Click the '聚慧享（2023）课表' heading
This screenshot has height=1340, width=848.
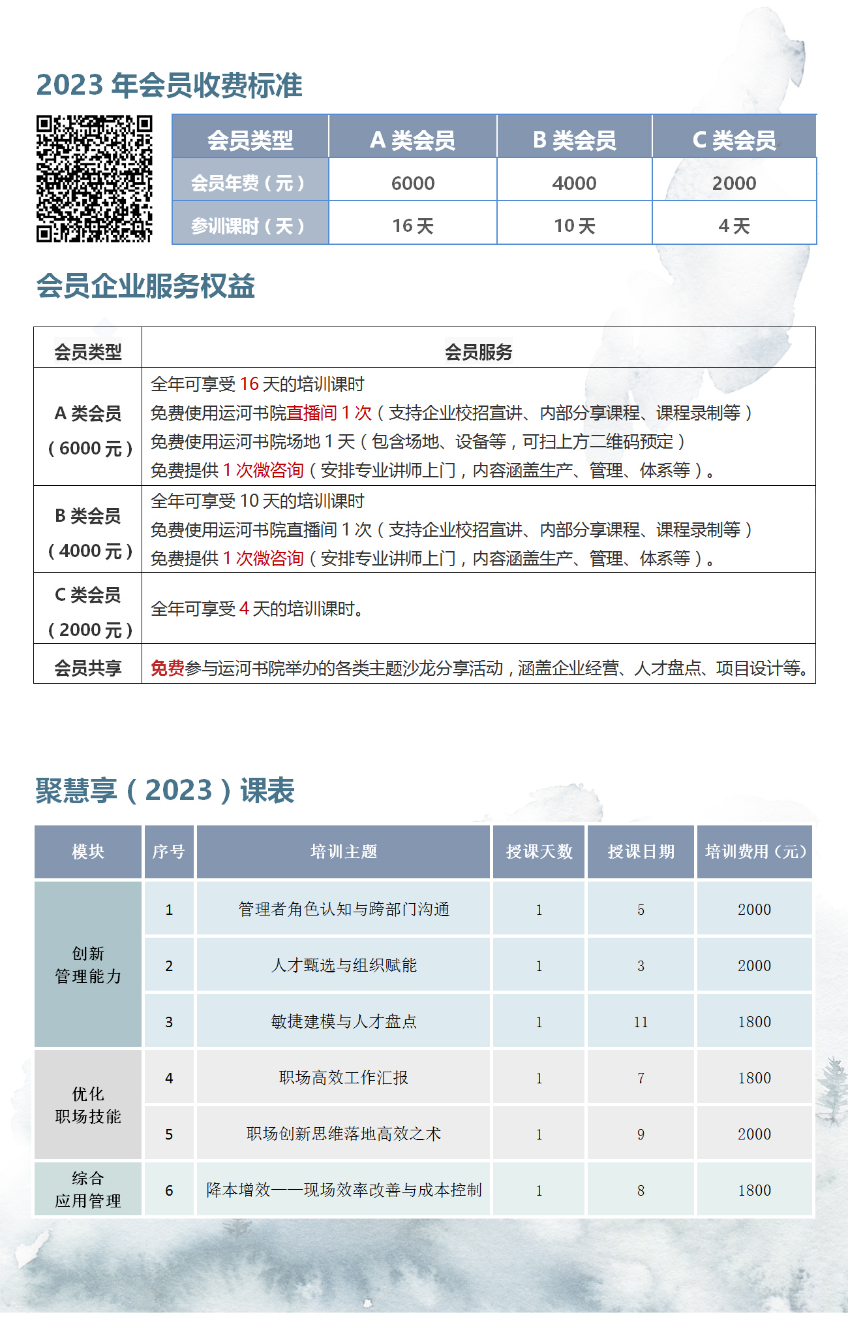(x=165, y=791)
